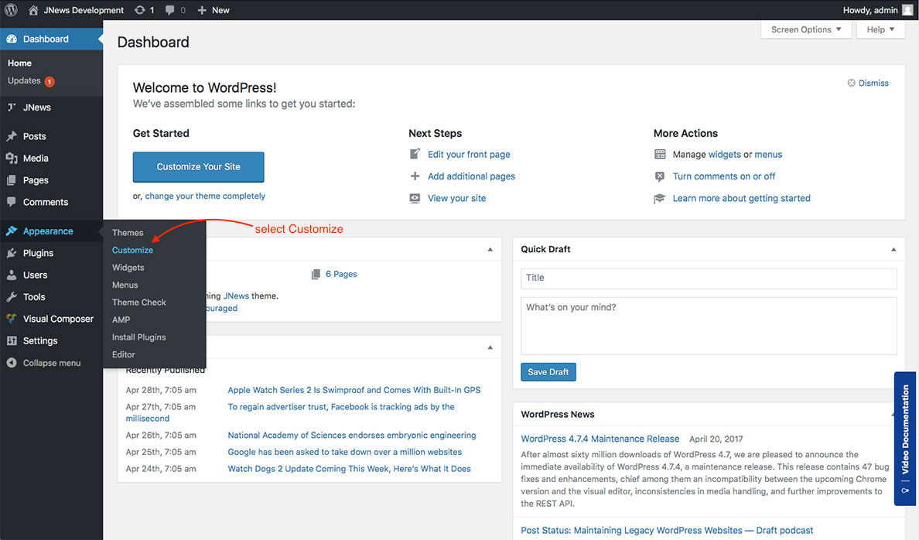919x540 pixels.
Task: Click the WordPress logo in admin bar
Action: point(11,10)
